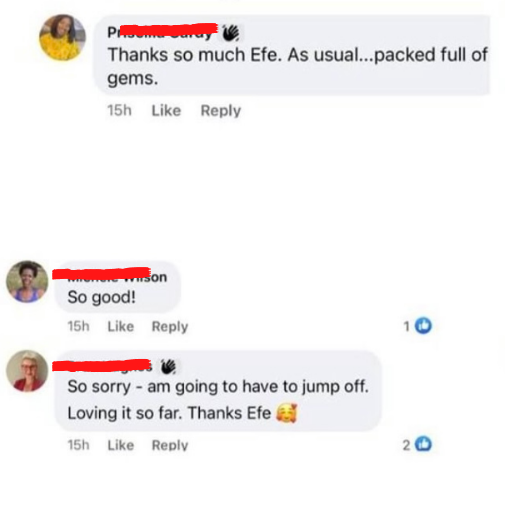Open profile picture of woman in purple top

(28, 281)
